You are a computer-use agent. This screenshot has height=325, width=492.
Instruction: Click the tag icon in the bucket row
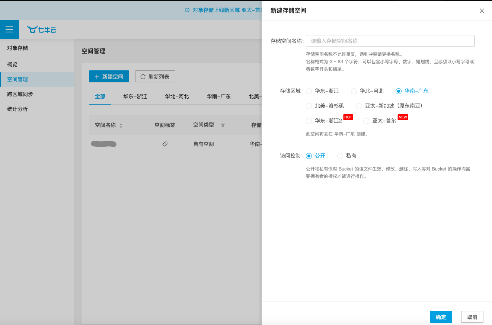click(165, 144)
